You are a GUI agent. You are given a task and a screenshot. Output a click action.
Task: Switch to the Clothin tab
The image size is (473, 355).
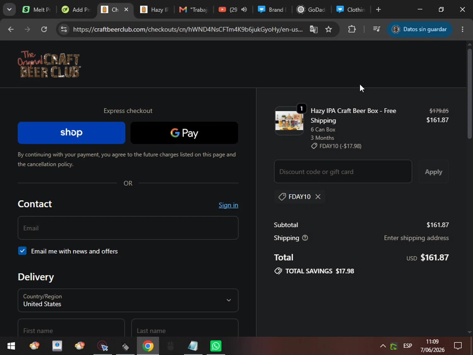(x=351, y=9)
